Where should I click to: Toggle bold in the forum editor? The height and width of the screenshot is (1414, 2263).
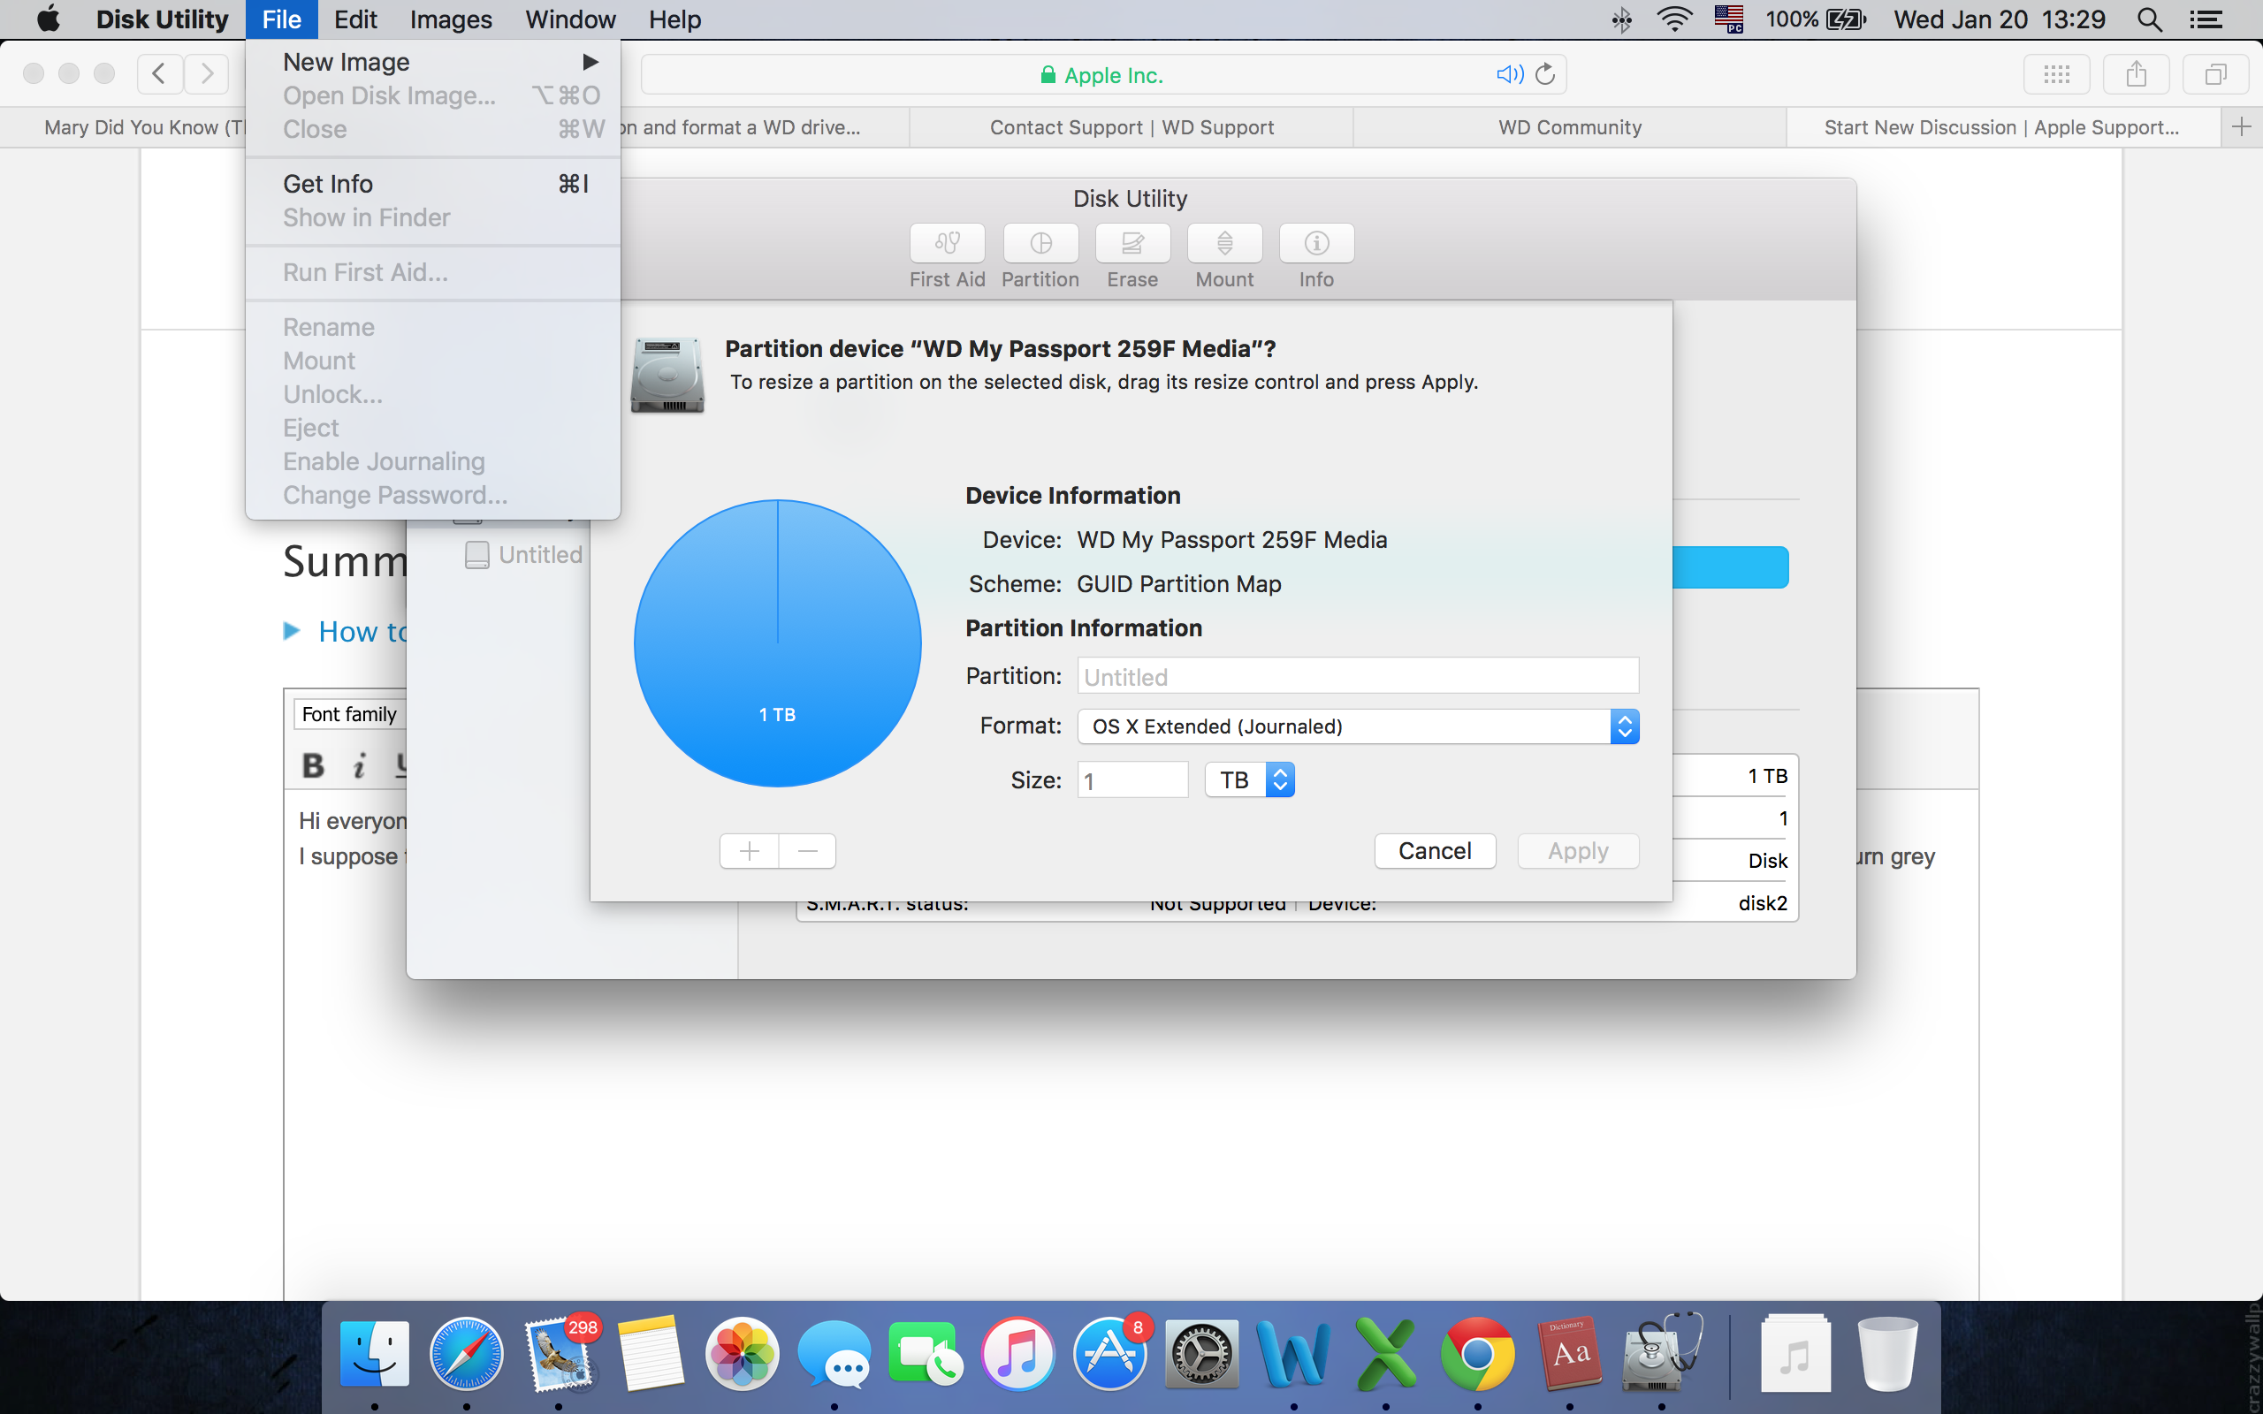point(313,766)
